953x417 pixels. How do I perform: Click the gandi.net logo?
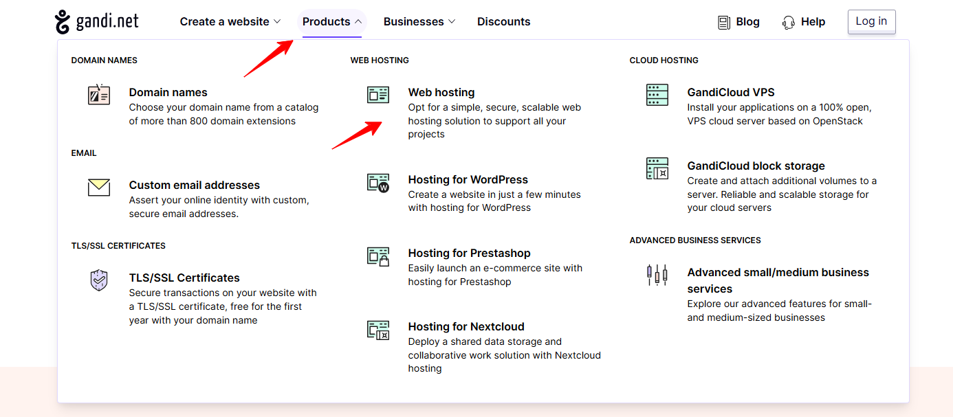pyautogui.click(x=97, y=22)
